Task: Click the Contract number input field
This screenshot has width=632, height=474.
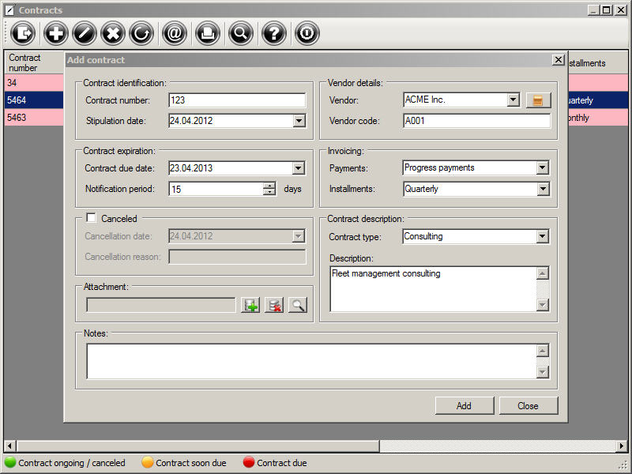Action: click(237, 100)
